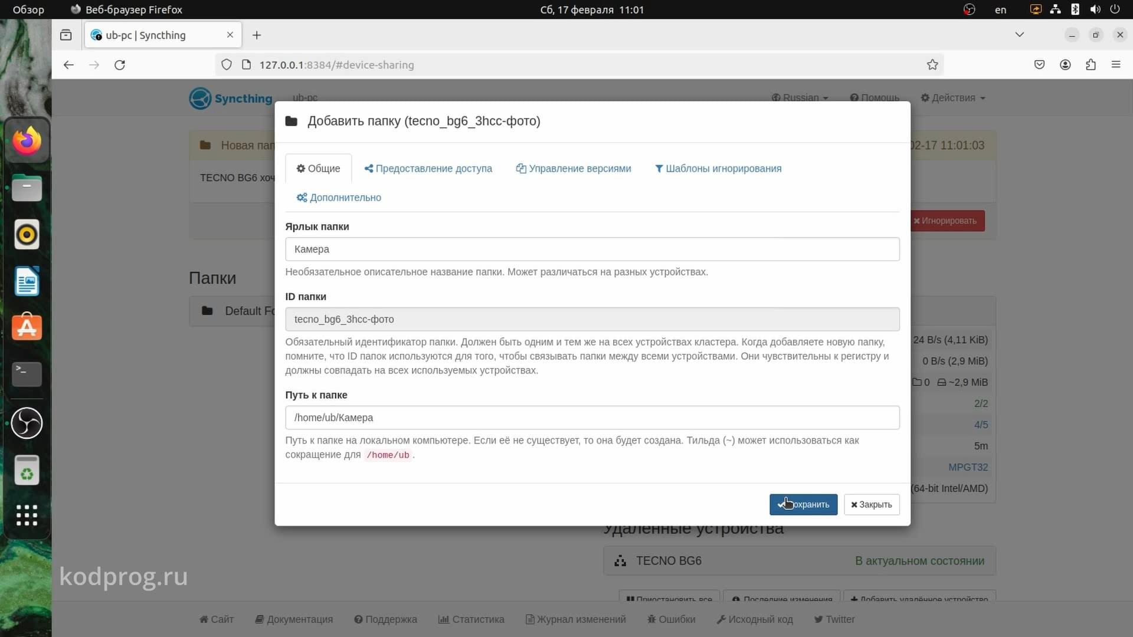1133x637 pixels.
Task: Open Firefox extensions icon
Action: click(1091, 65)
